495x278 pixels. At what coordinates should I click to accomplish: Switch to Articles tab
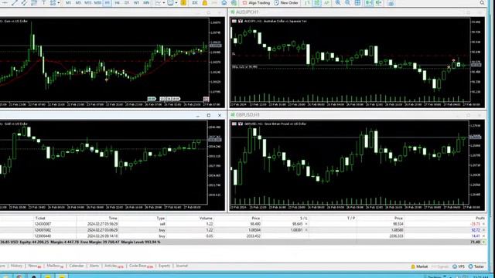tap(113, 266)
